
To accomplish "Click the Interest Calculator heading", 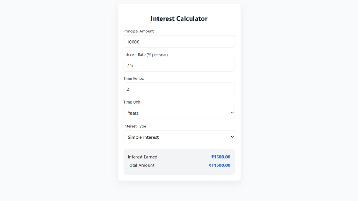I will click(179, 18).
